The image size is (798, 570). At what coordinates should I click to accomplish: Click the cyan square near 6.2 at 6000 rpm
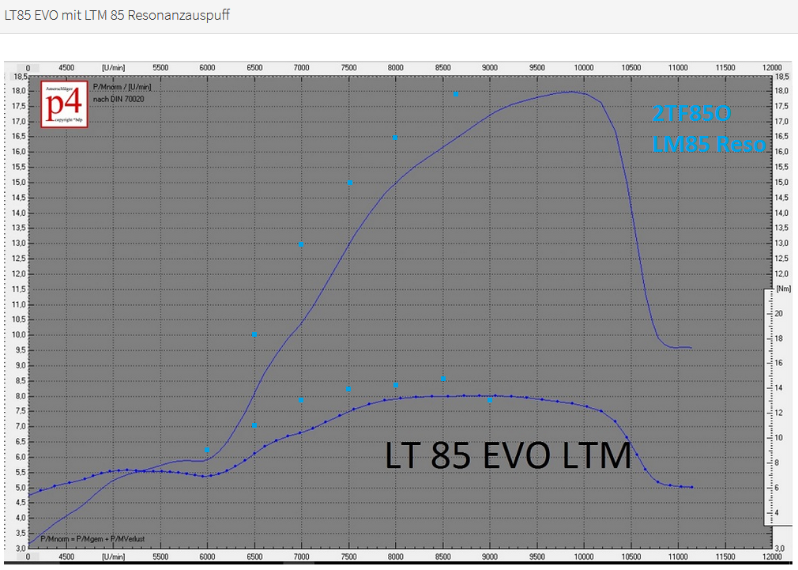pyautogui.click(x=207, y=449)
